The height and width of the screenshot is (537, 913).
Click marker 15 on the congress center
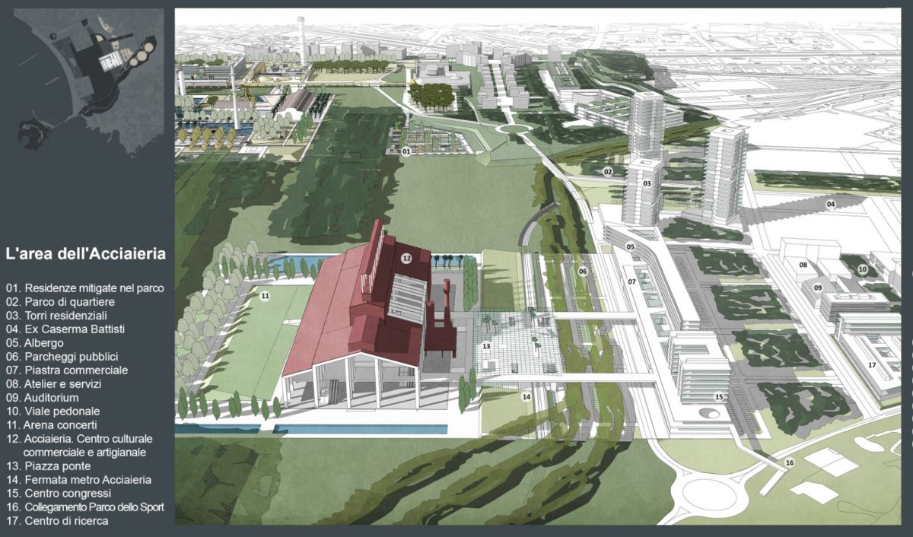point(718,397)
